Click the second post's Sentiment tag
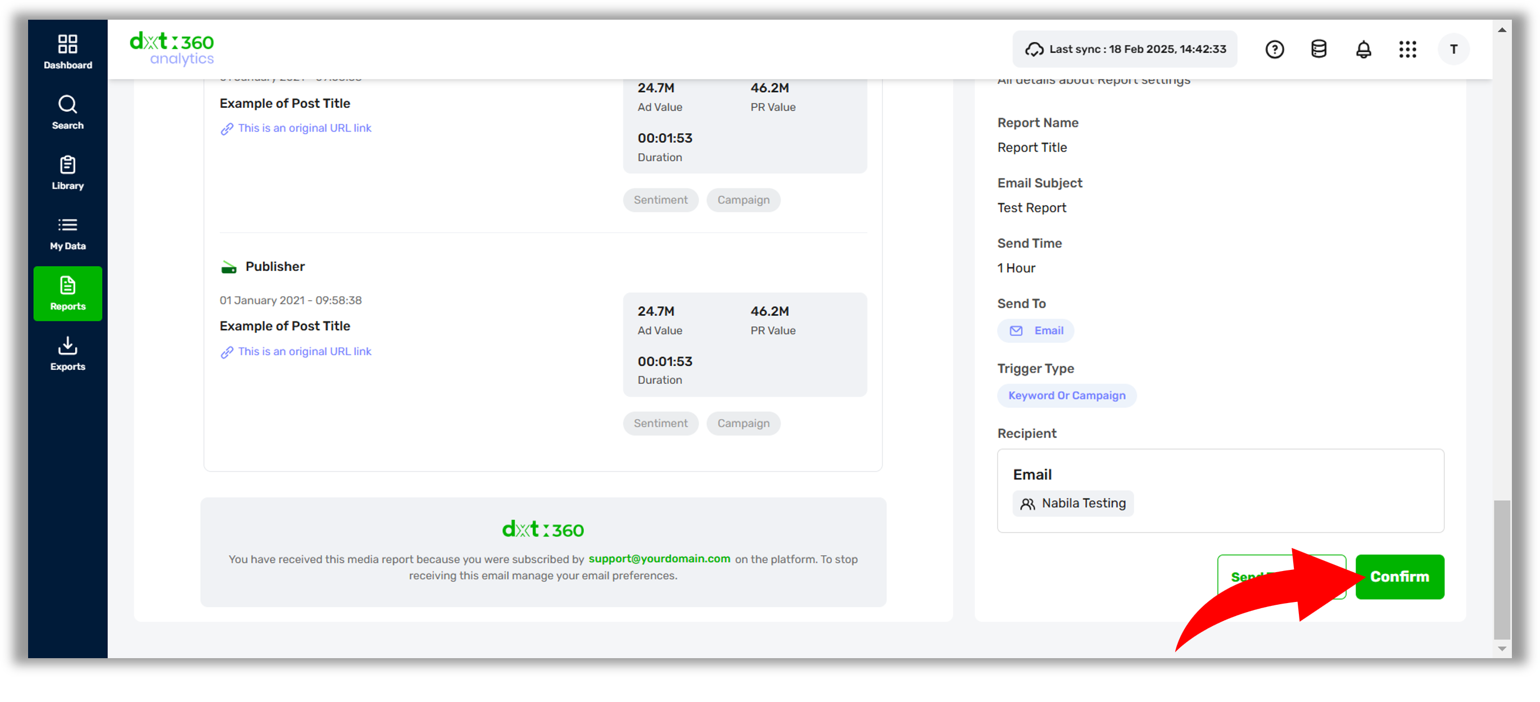This screenshot has width=1540, height=702. tap(660, 423)
